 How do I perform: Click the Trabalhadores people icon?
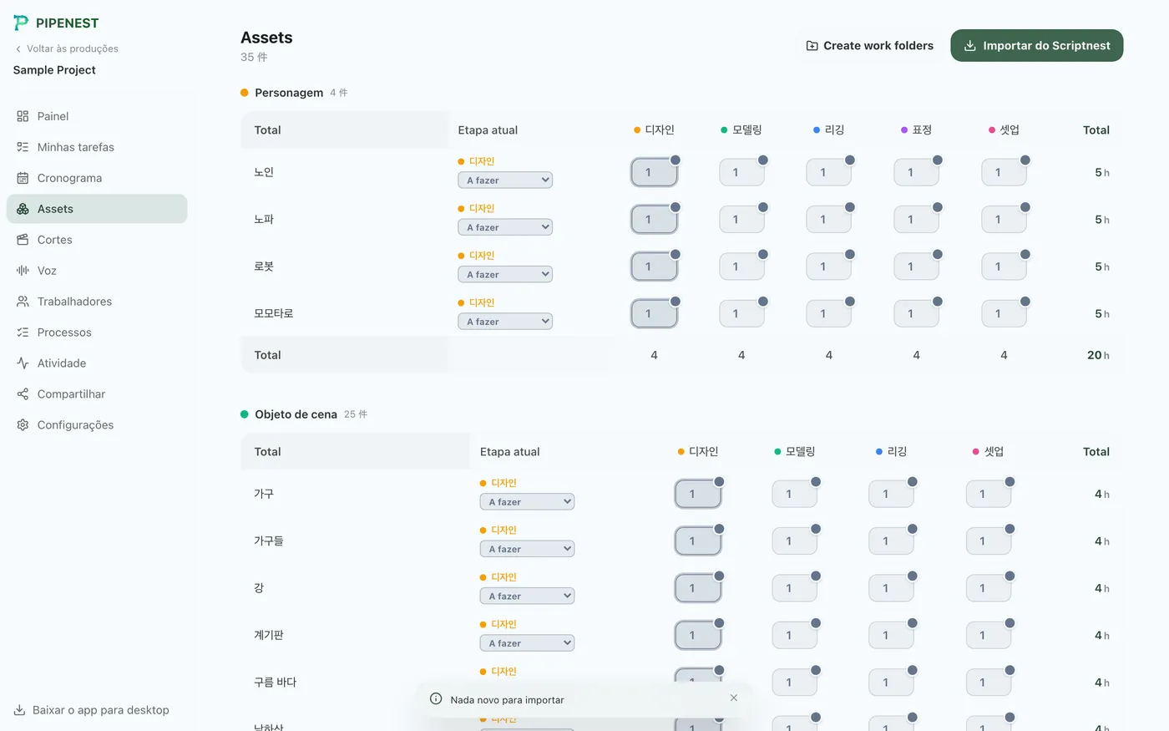(x=23, y=302)
